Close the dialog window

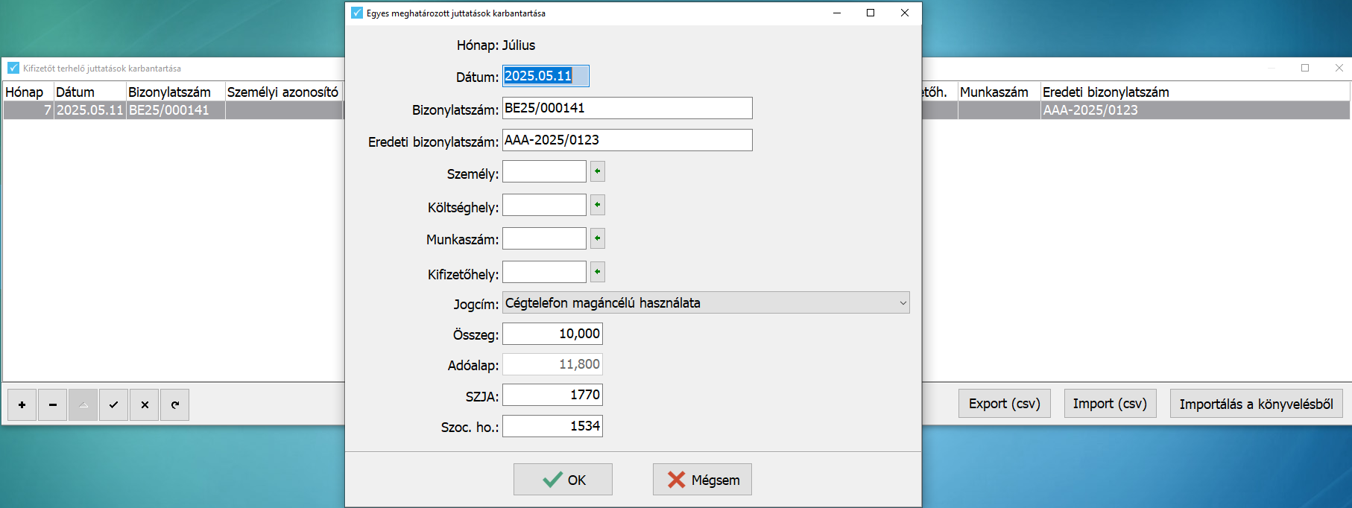pyautogui.click(x=905, y=13)
